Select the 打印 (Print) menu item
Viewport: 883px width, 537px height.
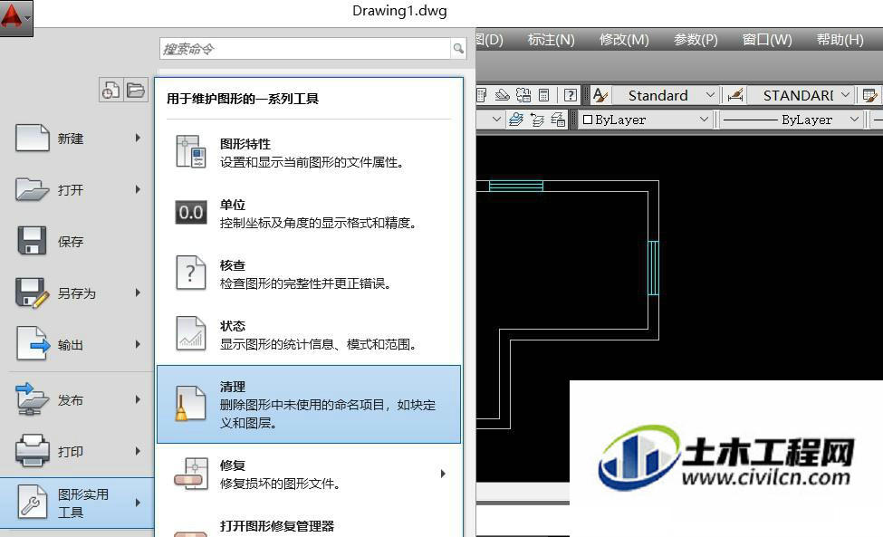tap(77, 452)
